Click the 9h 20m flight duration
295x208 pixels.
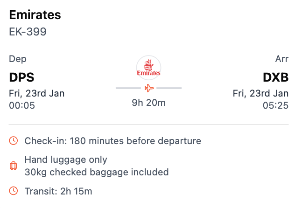[148, 103]
